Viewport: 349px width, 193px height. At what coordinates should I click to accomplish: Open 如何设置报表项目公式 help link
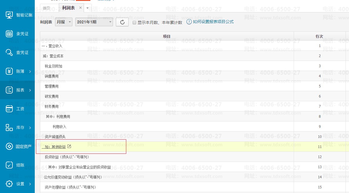213,22
